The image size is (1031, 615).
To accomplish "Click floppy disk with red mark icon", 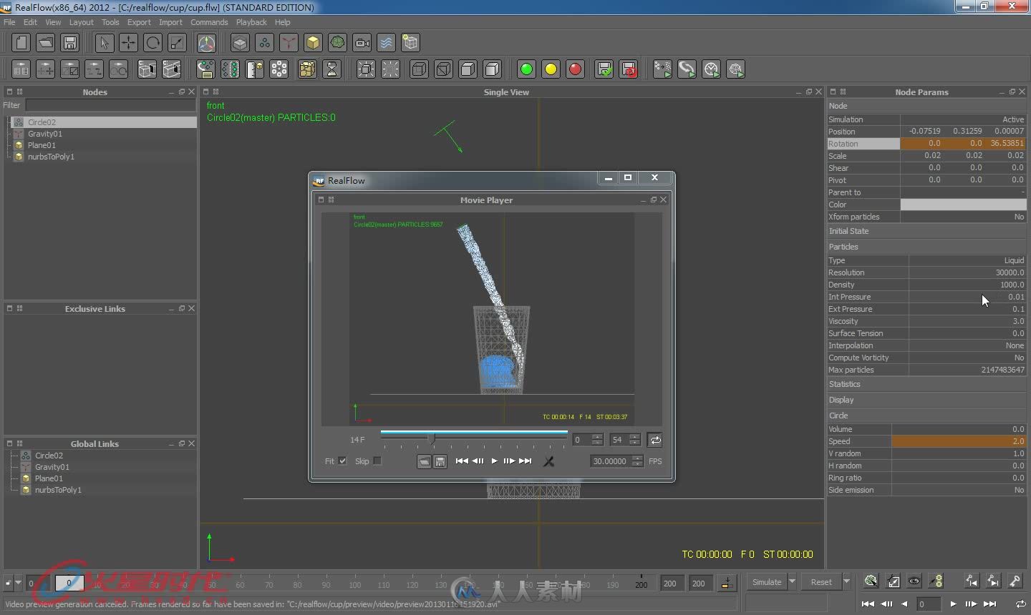I will [629, 69].
